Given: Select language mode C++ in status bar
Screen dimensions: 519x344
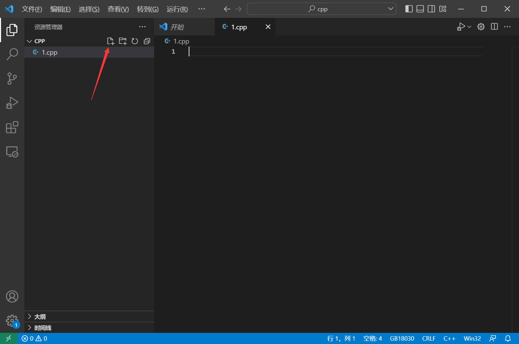Looking at the screenshot, I should click(x=449, y=338).
